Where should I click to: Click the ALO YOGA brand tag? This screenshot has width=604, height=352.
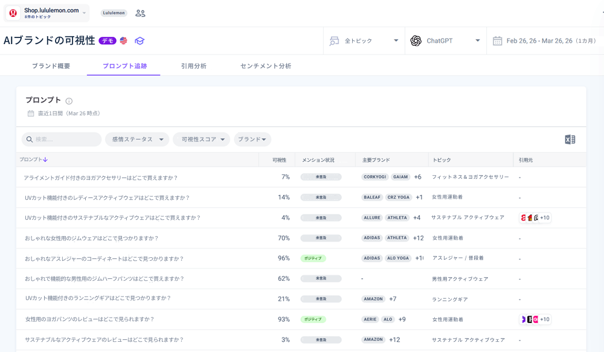click(x=398, y=258)
